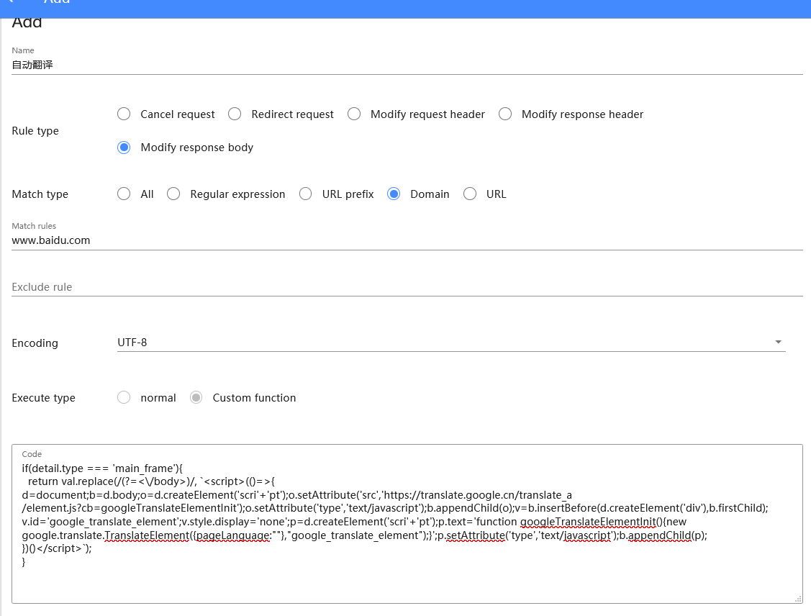Screen dimensions: 811x616
Task: Click into the Exclude rule field
Action: (x=407, y=287)
